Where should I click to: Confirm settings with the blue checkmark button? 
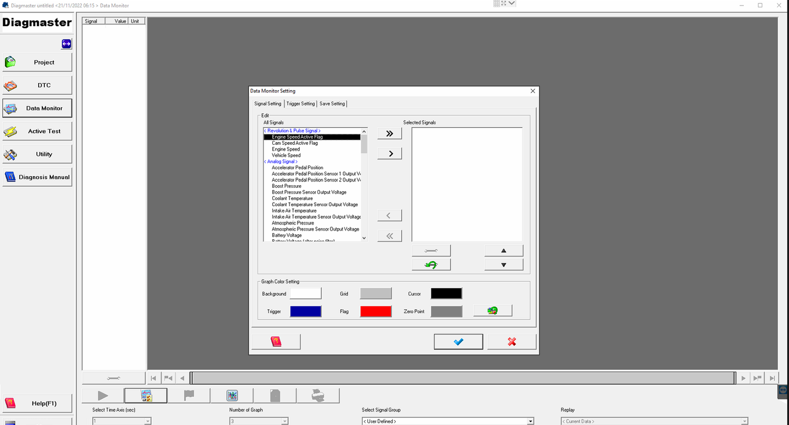coord(459,341)
